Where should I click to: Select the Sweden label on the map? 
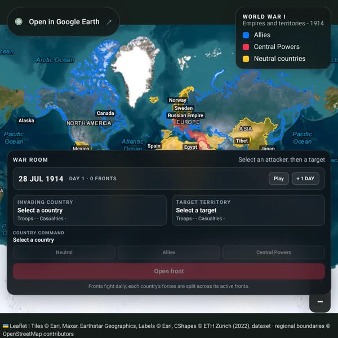tap(184, 108)
